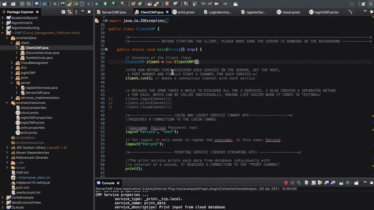Click line 52 login("Patryck", "test") code

pos(152,132)
